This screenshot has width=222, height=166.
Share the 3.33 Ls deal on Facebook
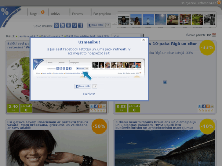click(204, 106)
